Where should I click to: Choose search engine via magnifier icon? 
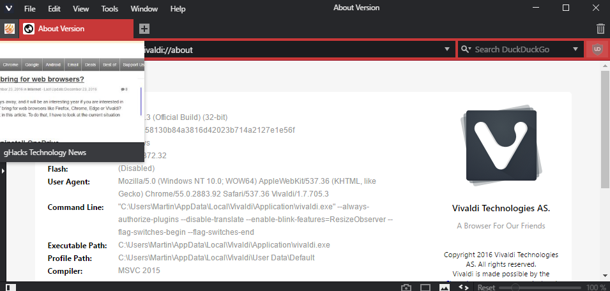pyautogui.click(x=466, y=49)
